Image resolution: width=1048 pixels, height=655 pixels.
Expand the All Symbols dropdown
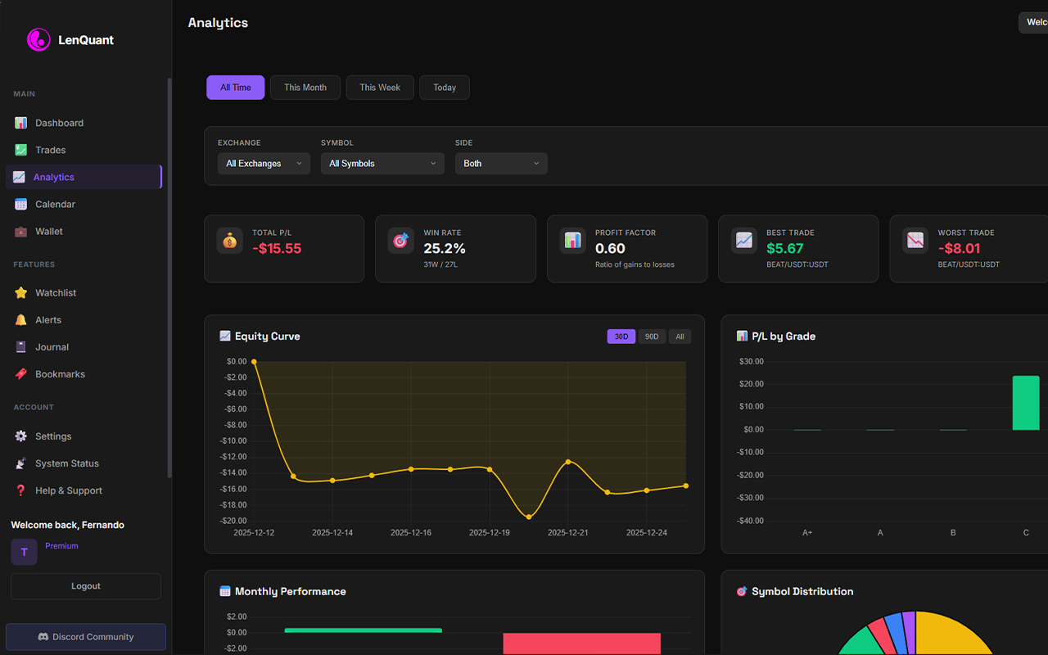point(382,163)
